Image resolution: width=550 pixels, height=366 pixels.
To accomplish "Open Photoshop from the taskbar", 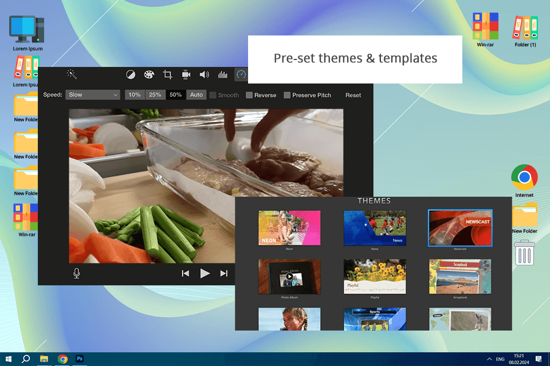I will (x=80, y=359).
